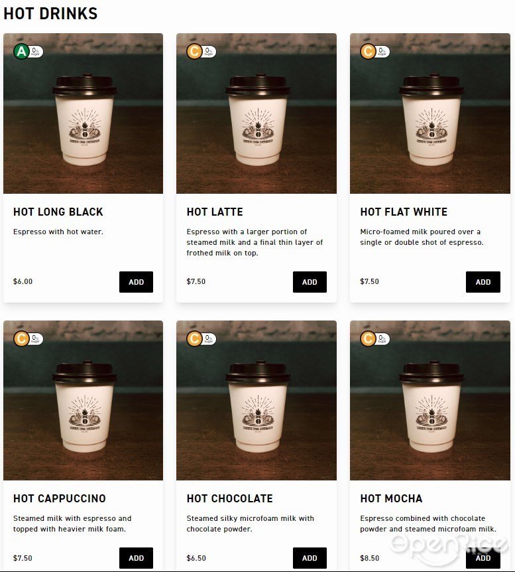Click the C grade badge on Hot Flat White

[x=368, y=52]
